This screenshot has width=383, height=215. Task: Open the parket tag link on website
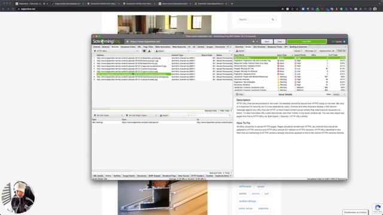(x=242, y=193)
